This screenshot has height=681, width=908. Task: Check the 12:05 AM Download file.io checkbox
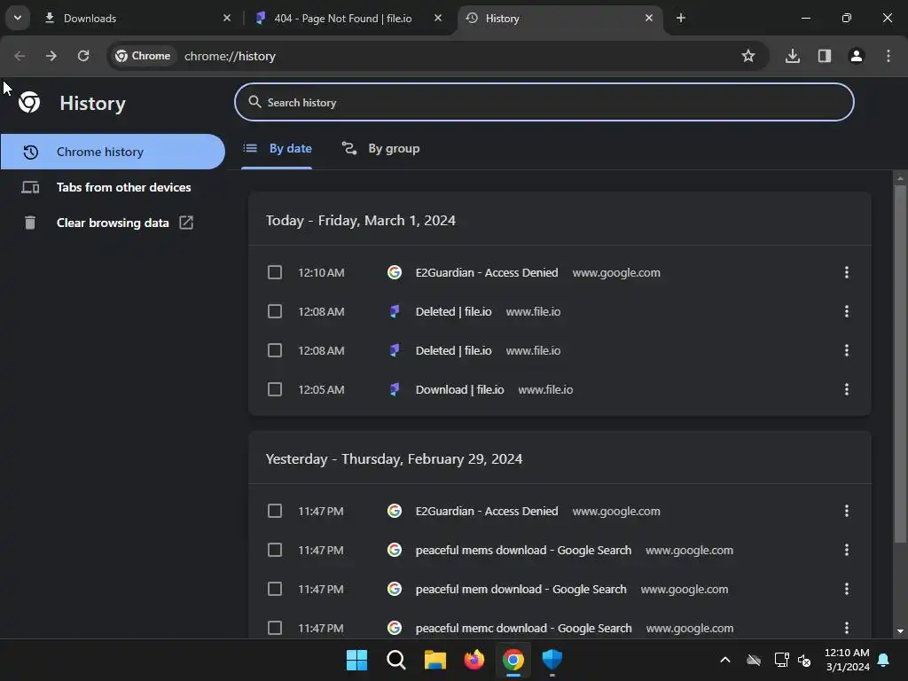(x=275, y=389)
